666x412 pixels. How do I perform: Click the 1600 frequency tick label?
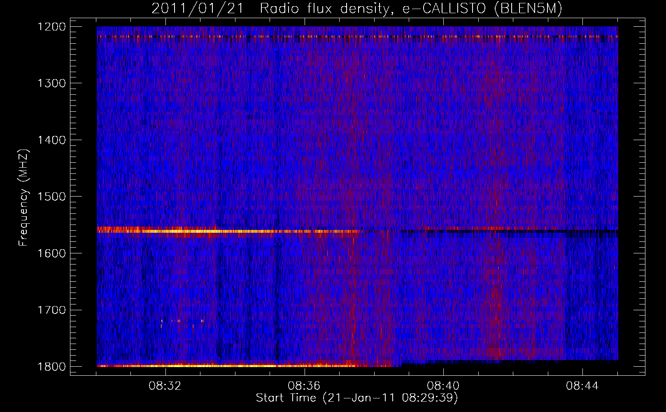[x=52, y=253]
